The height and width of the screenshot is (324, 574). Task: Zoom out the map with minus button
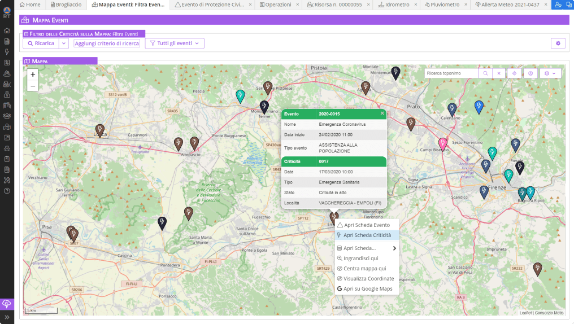(33, 86)
